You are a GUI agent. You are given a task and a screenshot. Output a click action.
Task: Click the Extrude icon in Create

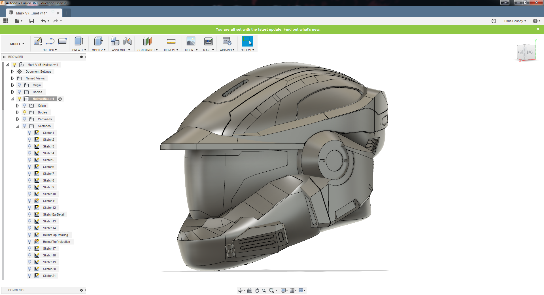pyautogui.click(x=79, y=41)
